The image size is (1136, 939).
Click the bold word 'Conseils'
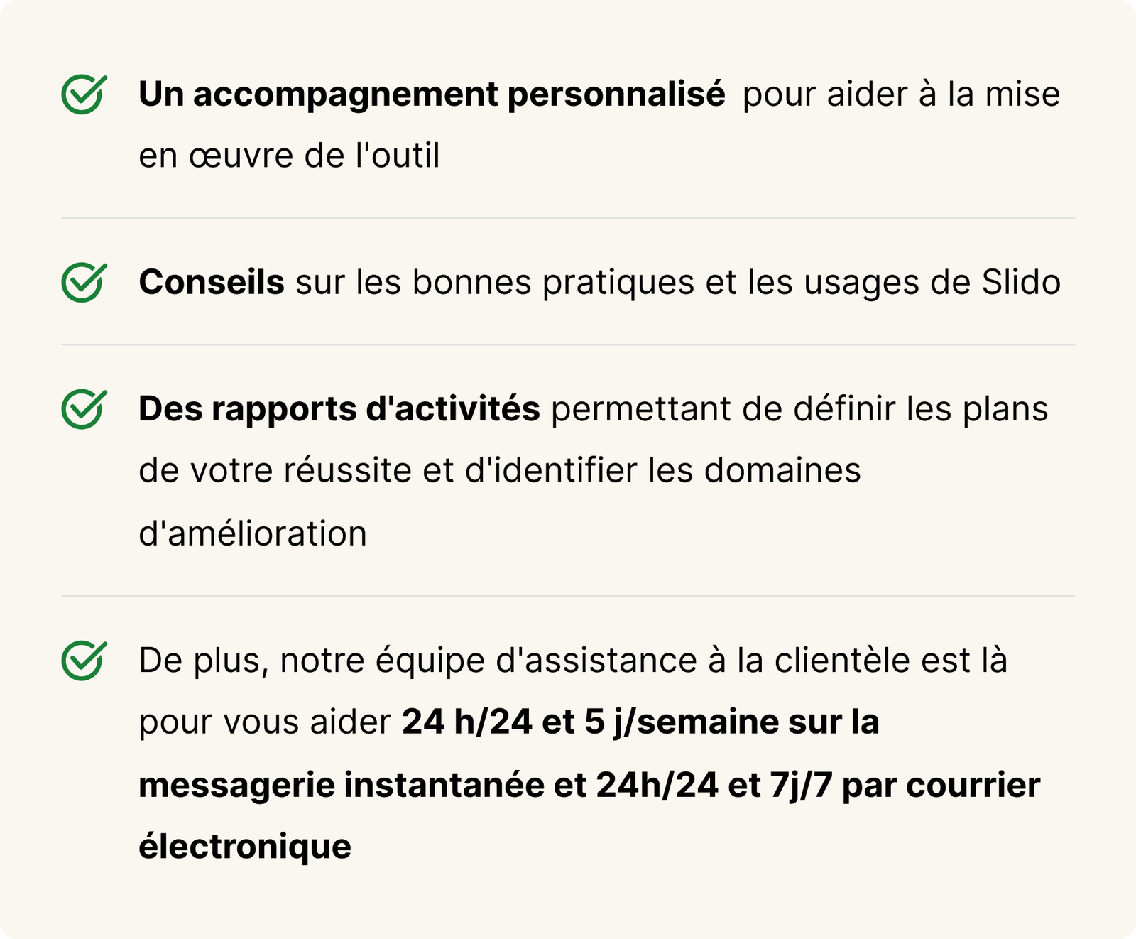point(212,282)
